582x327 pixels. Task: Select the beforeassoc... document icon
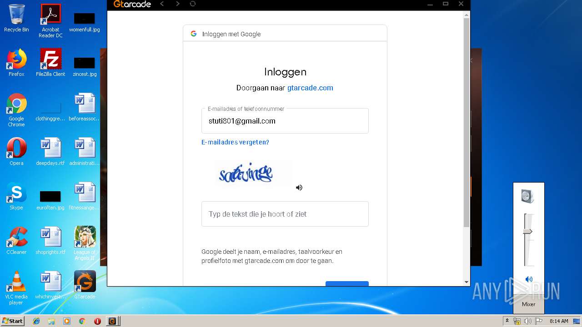tap(85, 107)
